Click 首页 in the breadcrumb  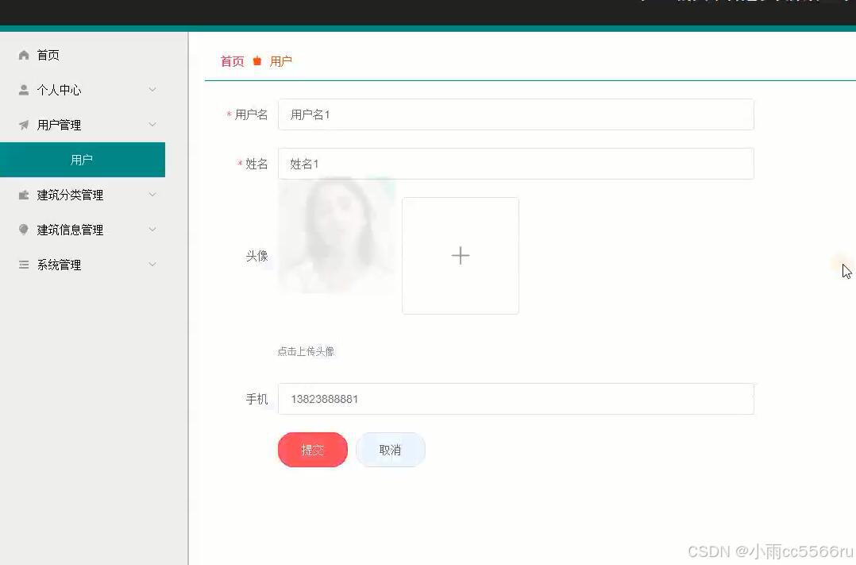coord(231,60)
